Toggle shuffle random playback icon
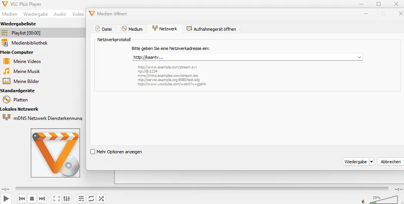The image size is (404, 204). coord(101,199)
